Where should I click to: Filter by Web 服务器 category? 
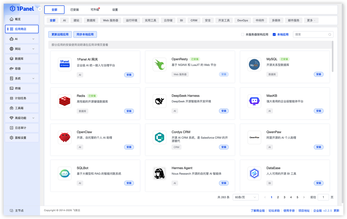point(111,20)
